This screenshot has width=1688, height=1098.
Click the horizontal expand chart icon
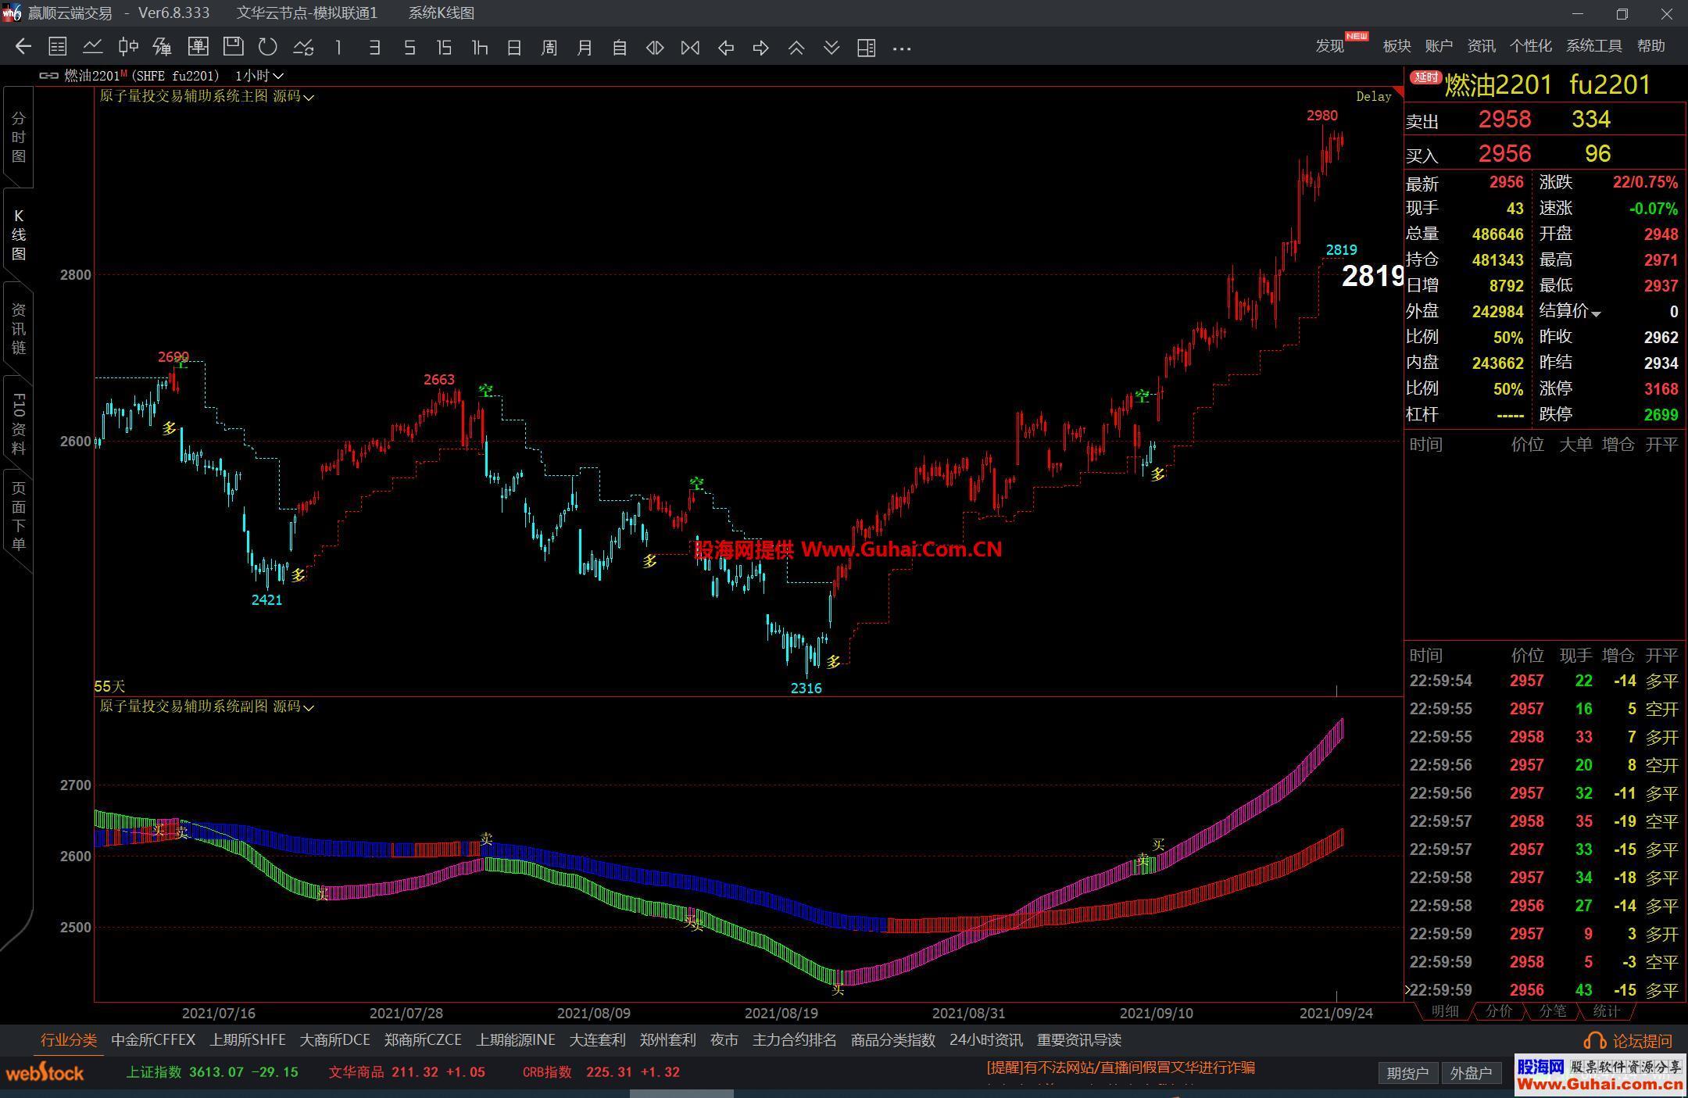point(654,48)
